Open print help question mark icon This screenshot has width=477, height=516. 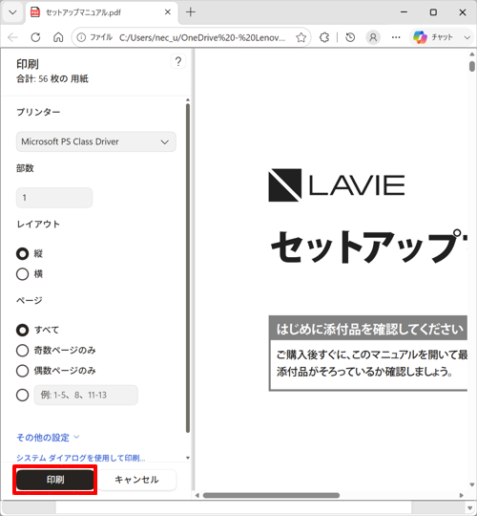pyautogui.click(x=178, y=61)
